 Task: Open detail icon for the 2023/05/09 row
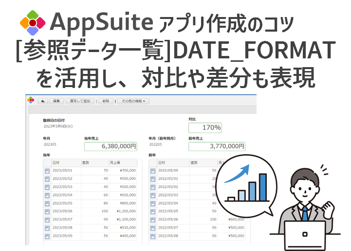pos(47,236)
